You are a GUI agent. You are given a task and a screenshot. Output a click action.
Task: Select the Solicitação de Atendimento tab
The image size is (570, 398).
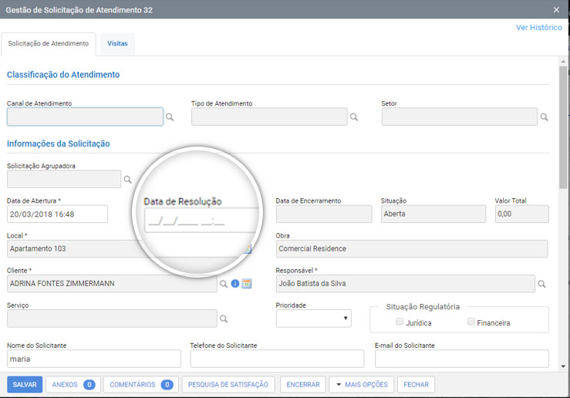(x=49, y=44)
